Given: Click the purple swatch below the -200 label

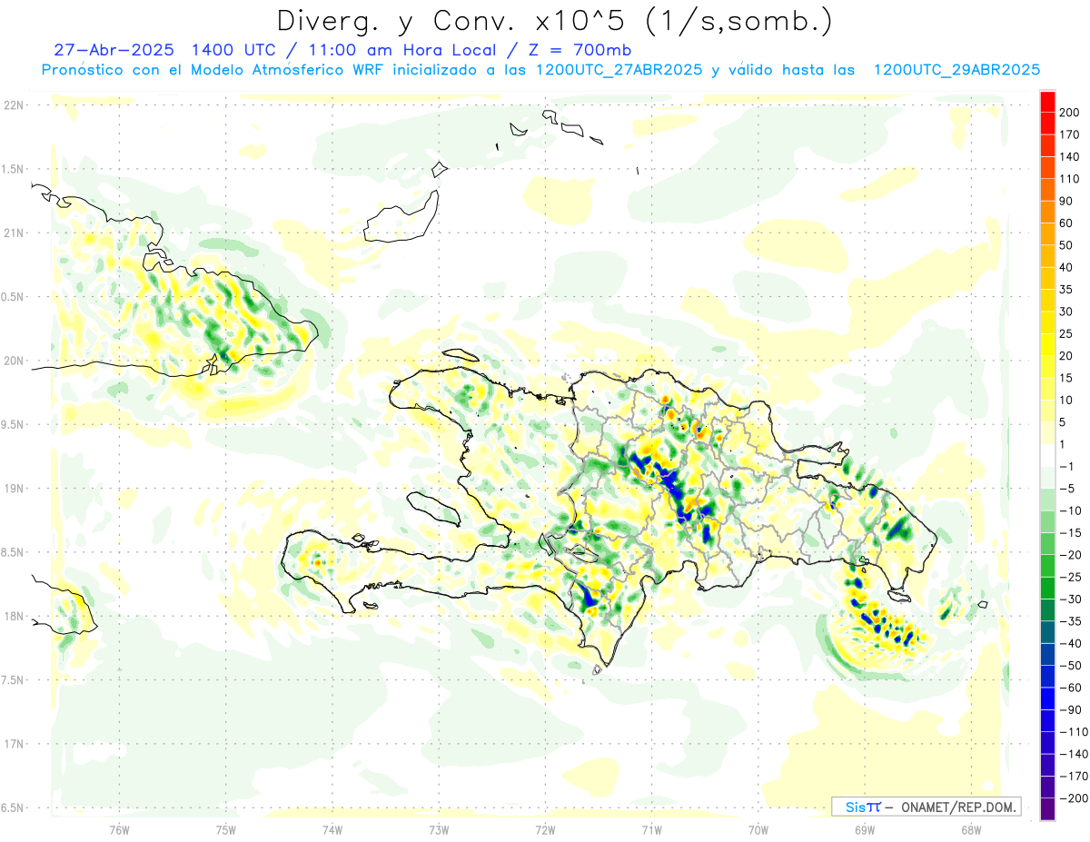Looking at the screenshot, I should (x=1047, y=809).
